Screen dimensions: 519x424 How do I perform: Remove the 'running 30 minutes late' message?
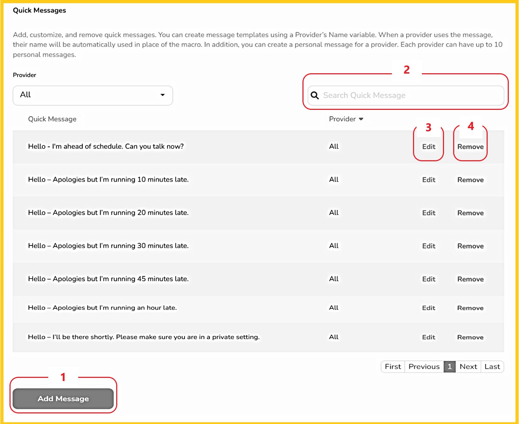[x=470, y=246]
